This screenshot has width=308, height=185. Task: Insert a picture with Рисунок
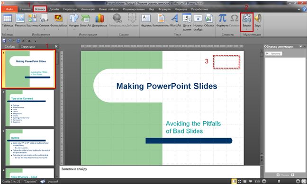click(x=20, y=21)
